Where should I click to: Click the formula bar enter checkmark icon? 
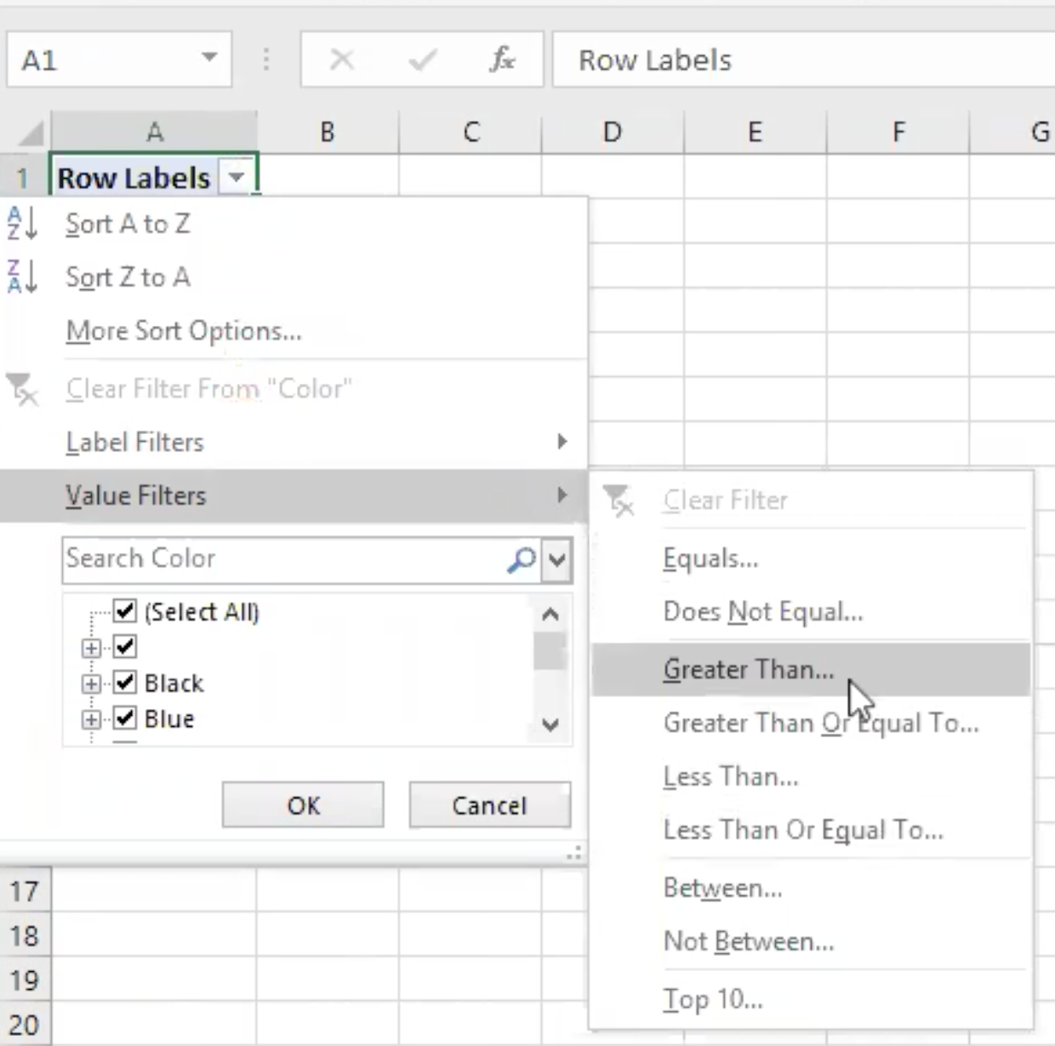coord(423,60)
